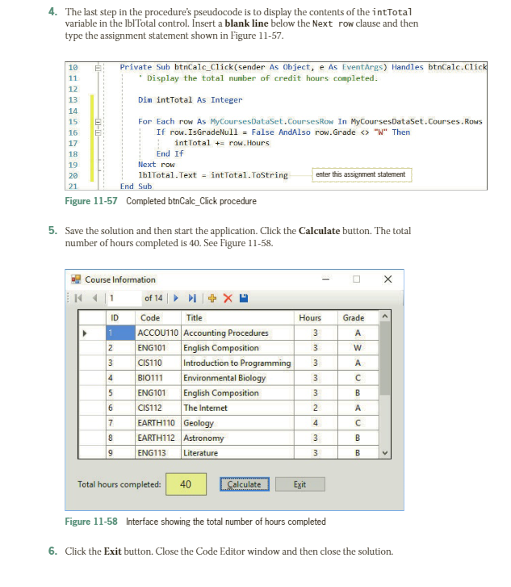Click the End Sub code line

coord(136,186)
